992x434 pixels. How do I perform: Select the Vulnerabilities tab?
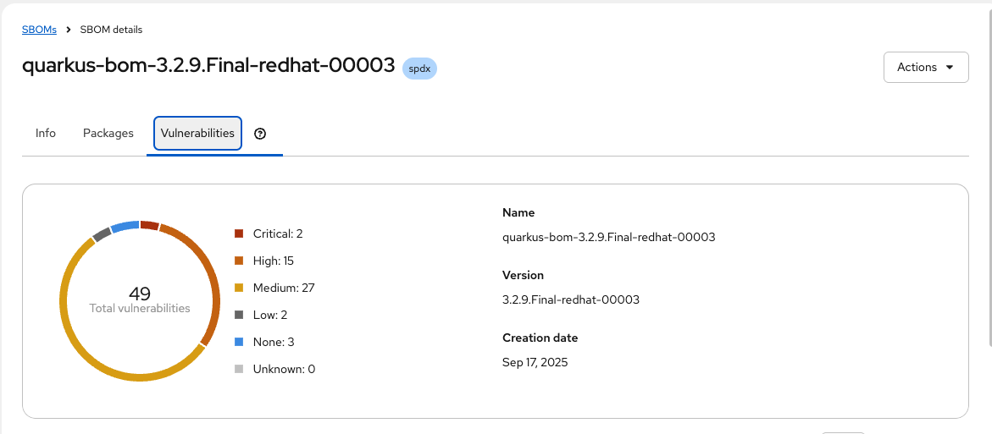coord(197,134)
